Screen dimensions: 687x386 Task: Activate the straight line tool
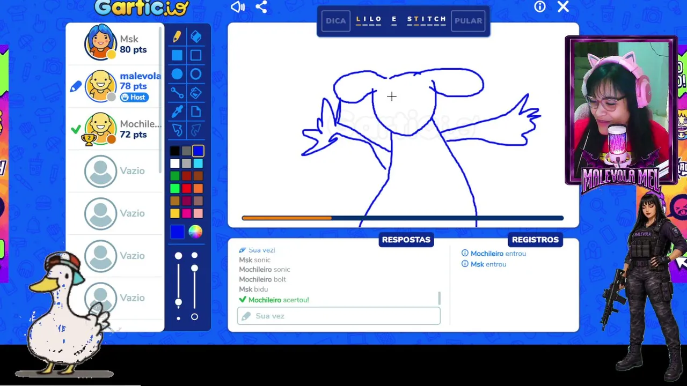click(x=177, y=93)
